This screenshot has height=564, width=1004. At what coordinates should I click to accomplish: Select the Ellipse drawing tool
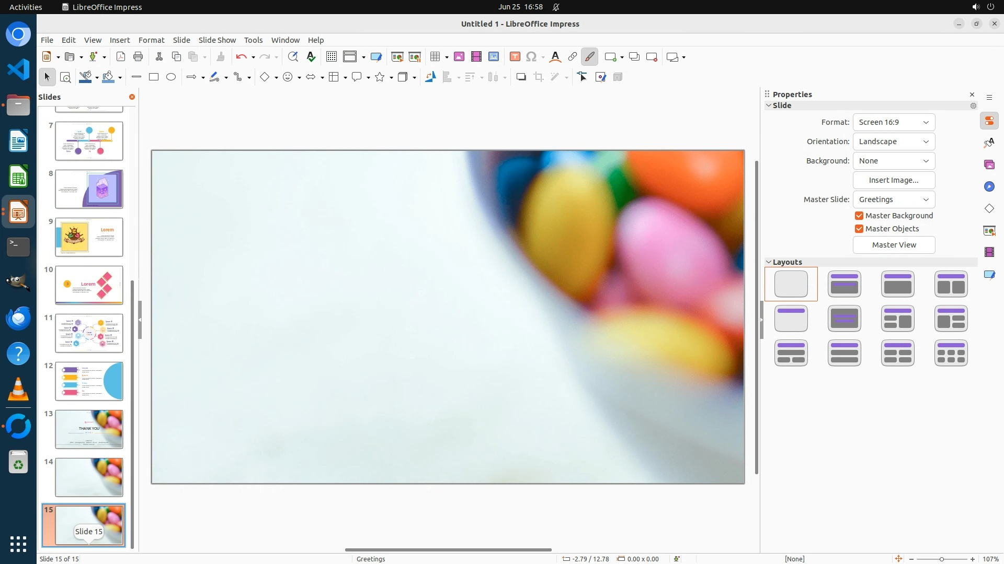coord(171,77)
